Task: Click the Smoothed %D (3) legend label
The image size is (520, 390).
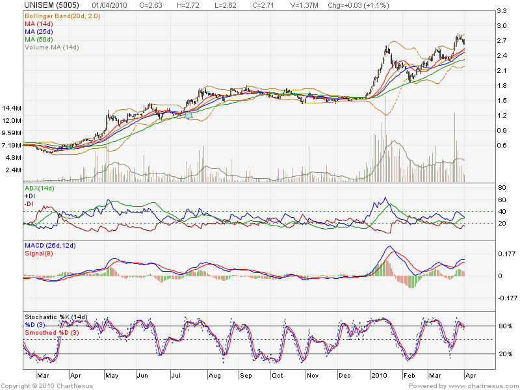Action: pyautogui.click(x=52, y=332)
